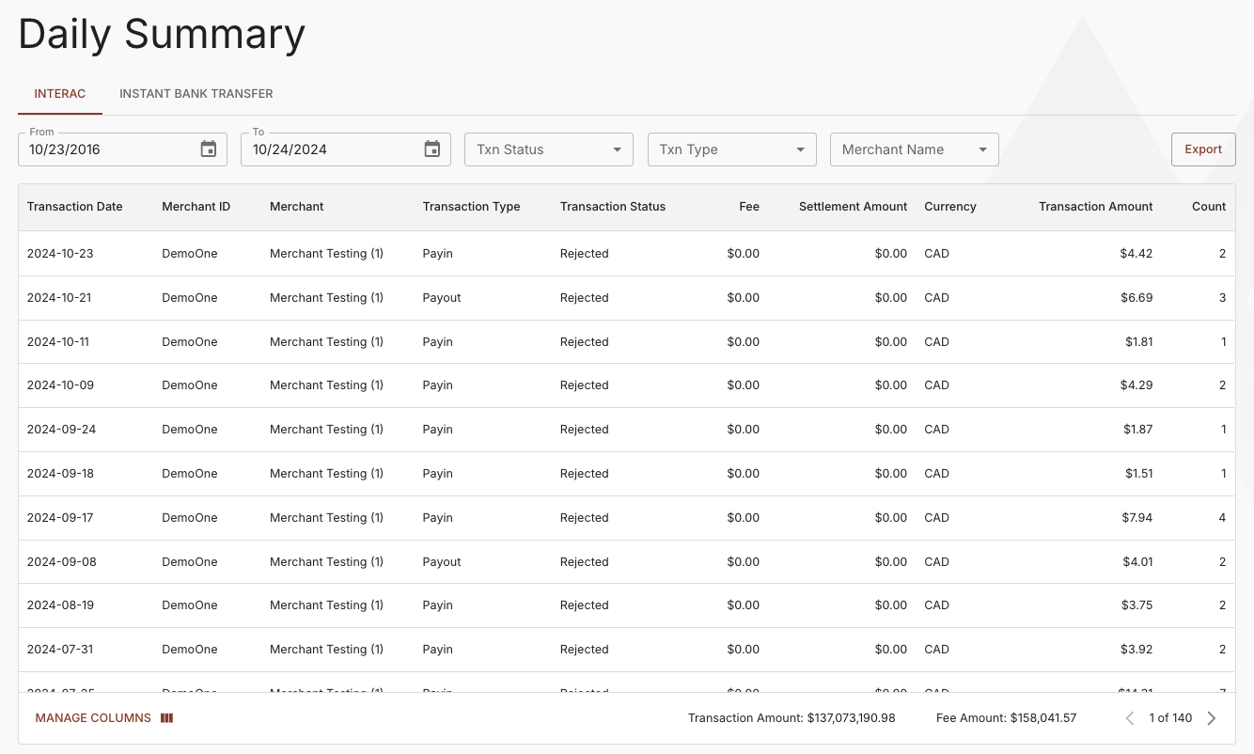This screenshot has width=1254, height=754.
Task: Go to next page with right chevron
Action: point(1212,717)
